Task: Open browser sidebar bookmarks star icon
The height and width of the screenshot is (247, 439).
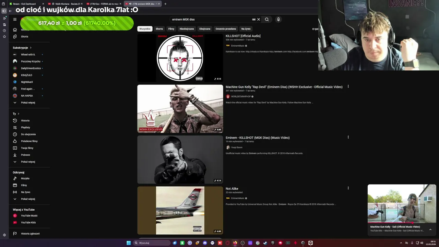Action: [4, 36]
